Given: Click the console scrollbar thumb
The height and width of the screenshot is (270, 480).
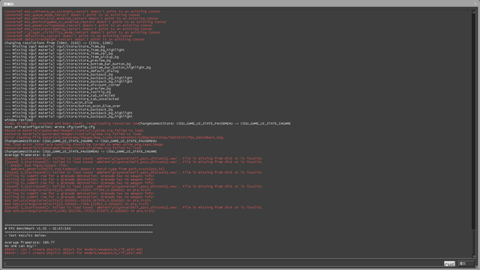Looking at the screenshot, I should (474, 241).
